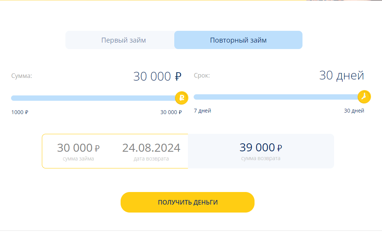Click the дата возврата caption

(151, 159)
